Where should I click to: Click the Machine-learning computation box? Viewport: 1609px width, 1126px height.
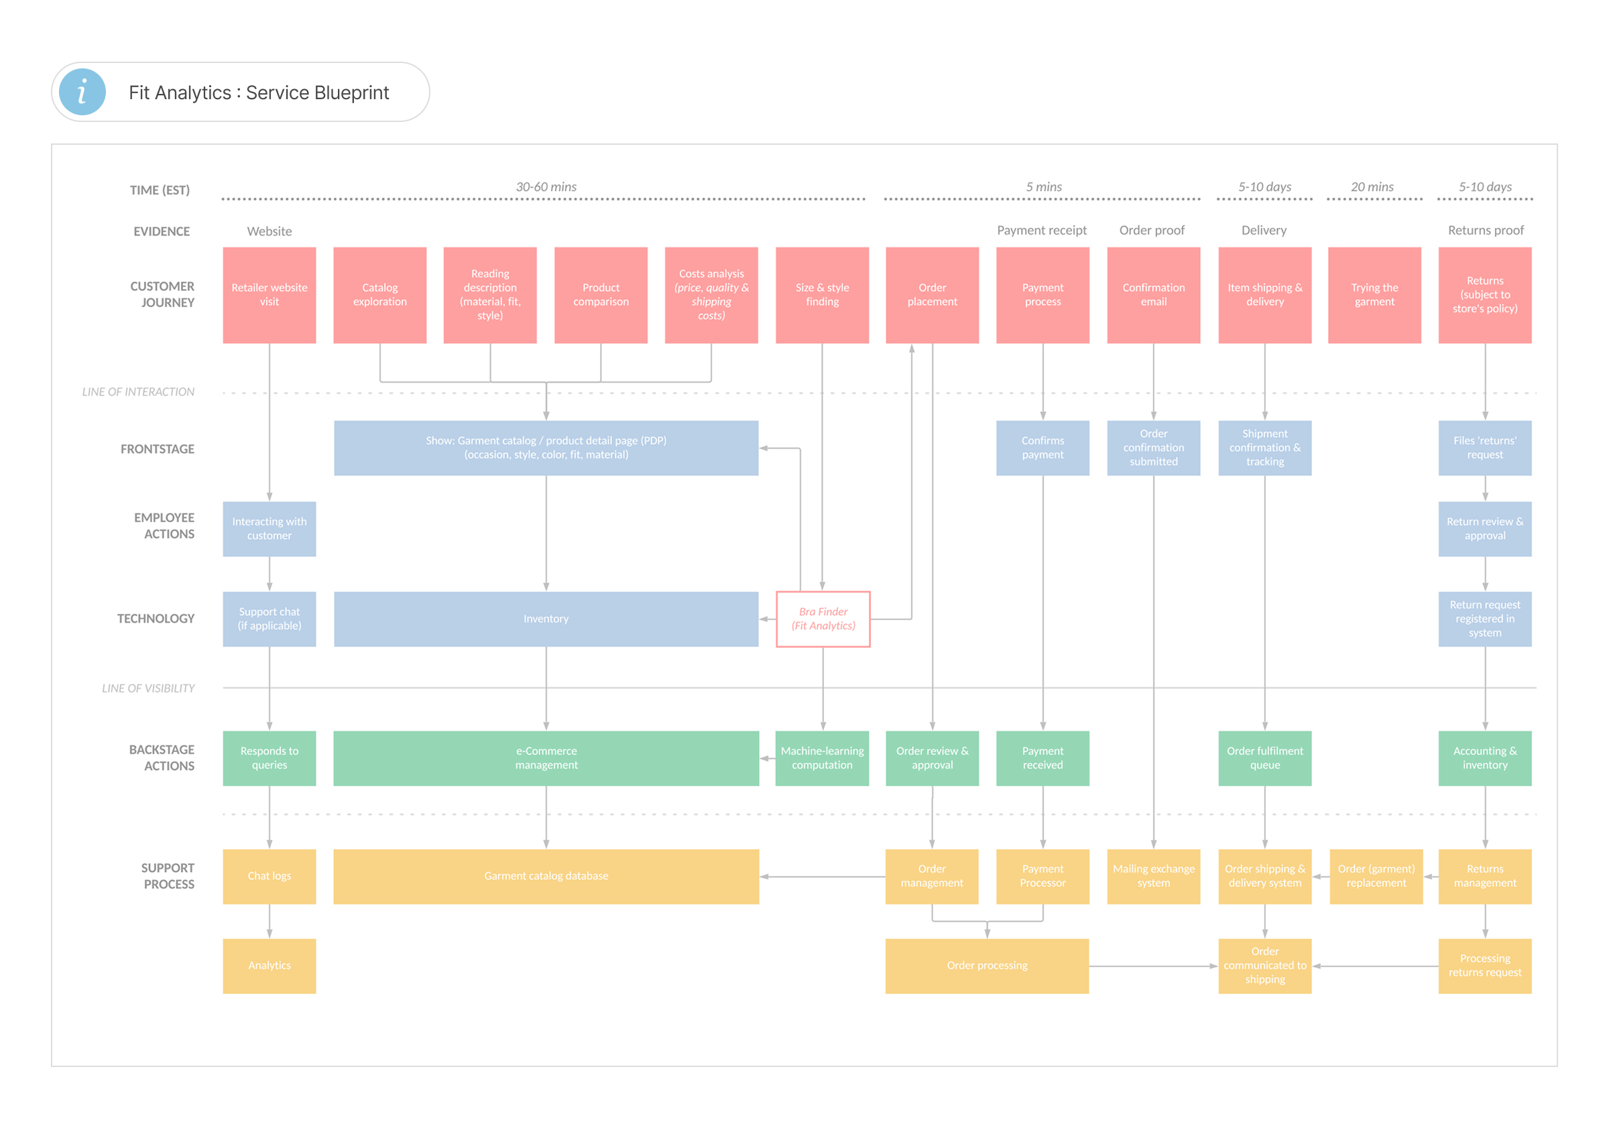[x=822, y=758]
